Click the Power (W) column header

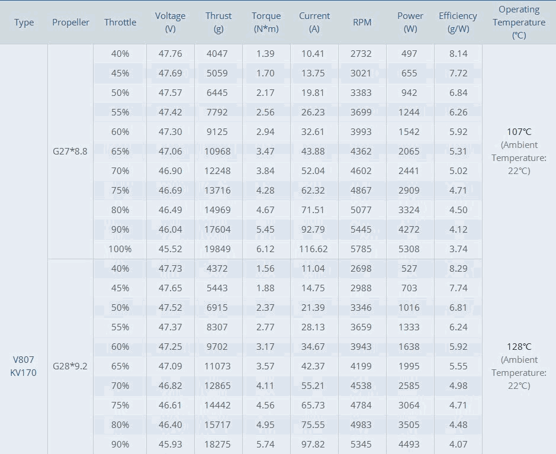point(410,22)
